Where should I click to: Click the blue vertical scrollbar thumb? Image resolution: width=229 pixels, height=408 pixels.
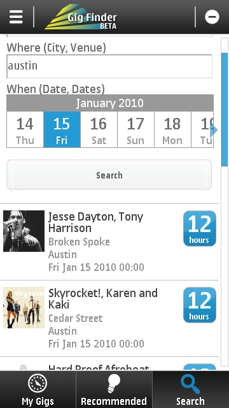(x=225, y=109)
